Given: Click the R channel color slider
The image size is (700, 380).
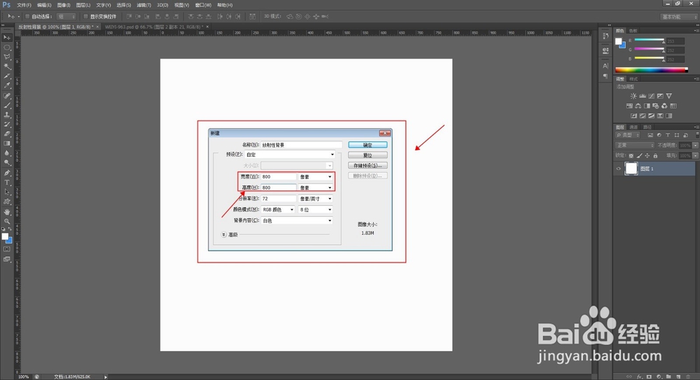Looking at the screenshot, I should pyautogui.click(x=650, y=41).
